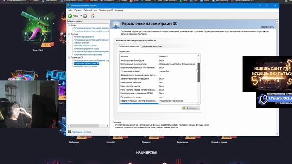Click main page scrollbar up arrow
Image resolution: width=292 pixels, height=164 pixels.
pyautogui.click(x=277, y=21)
